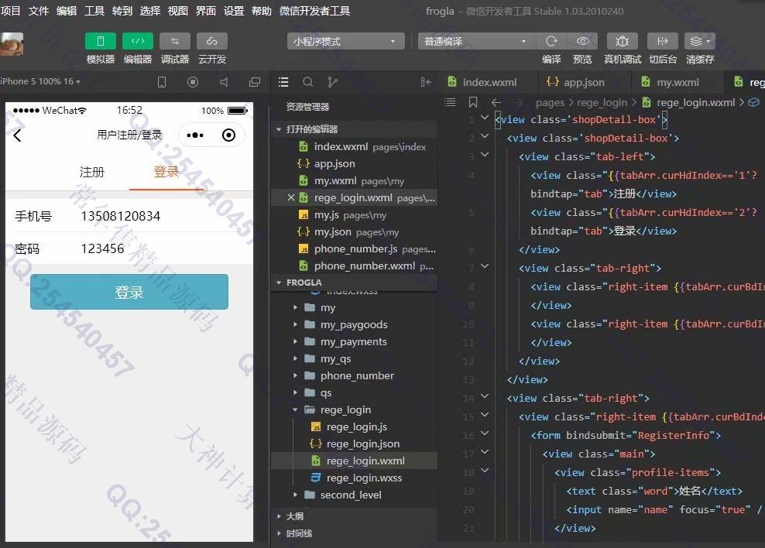Open the 工具 menu
This screenshot has height=548, width=765.
pos(94,11)
